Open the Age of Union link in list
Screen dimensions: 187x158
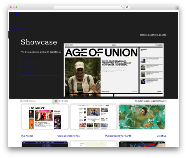27,59
